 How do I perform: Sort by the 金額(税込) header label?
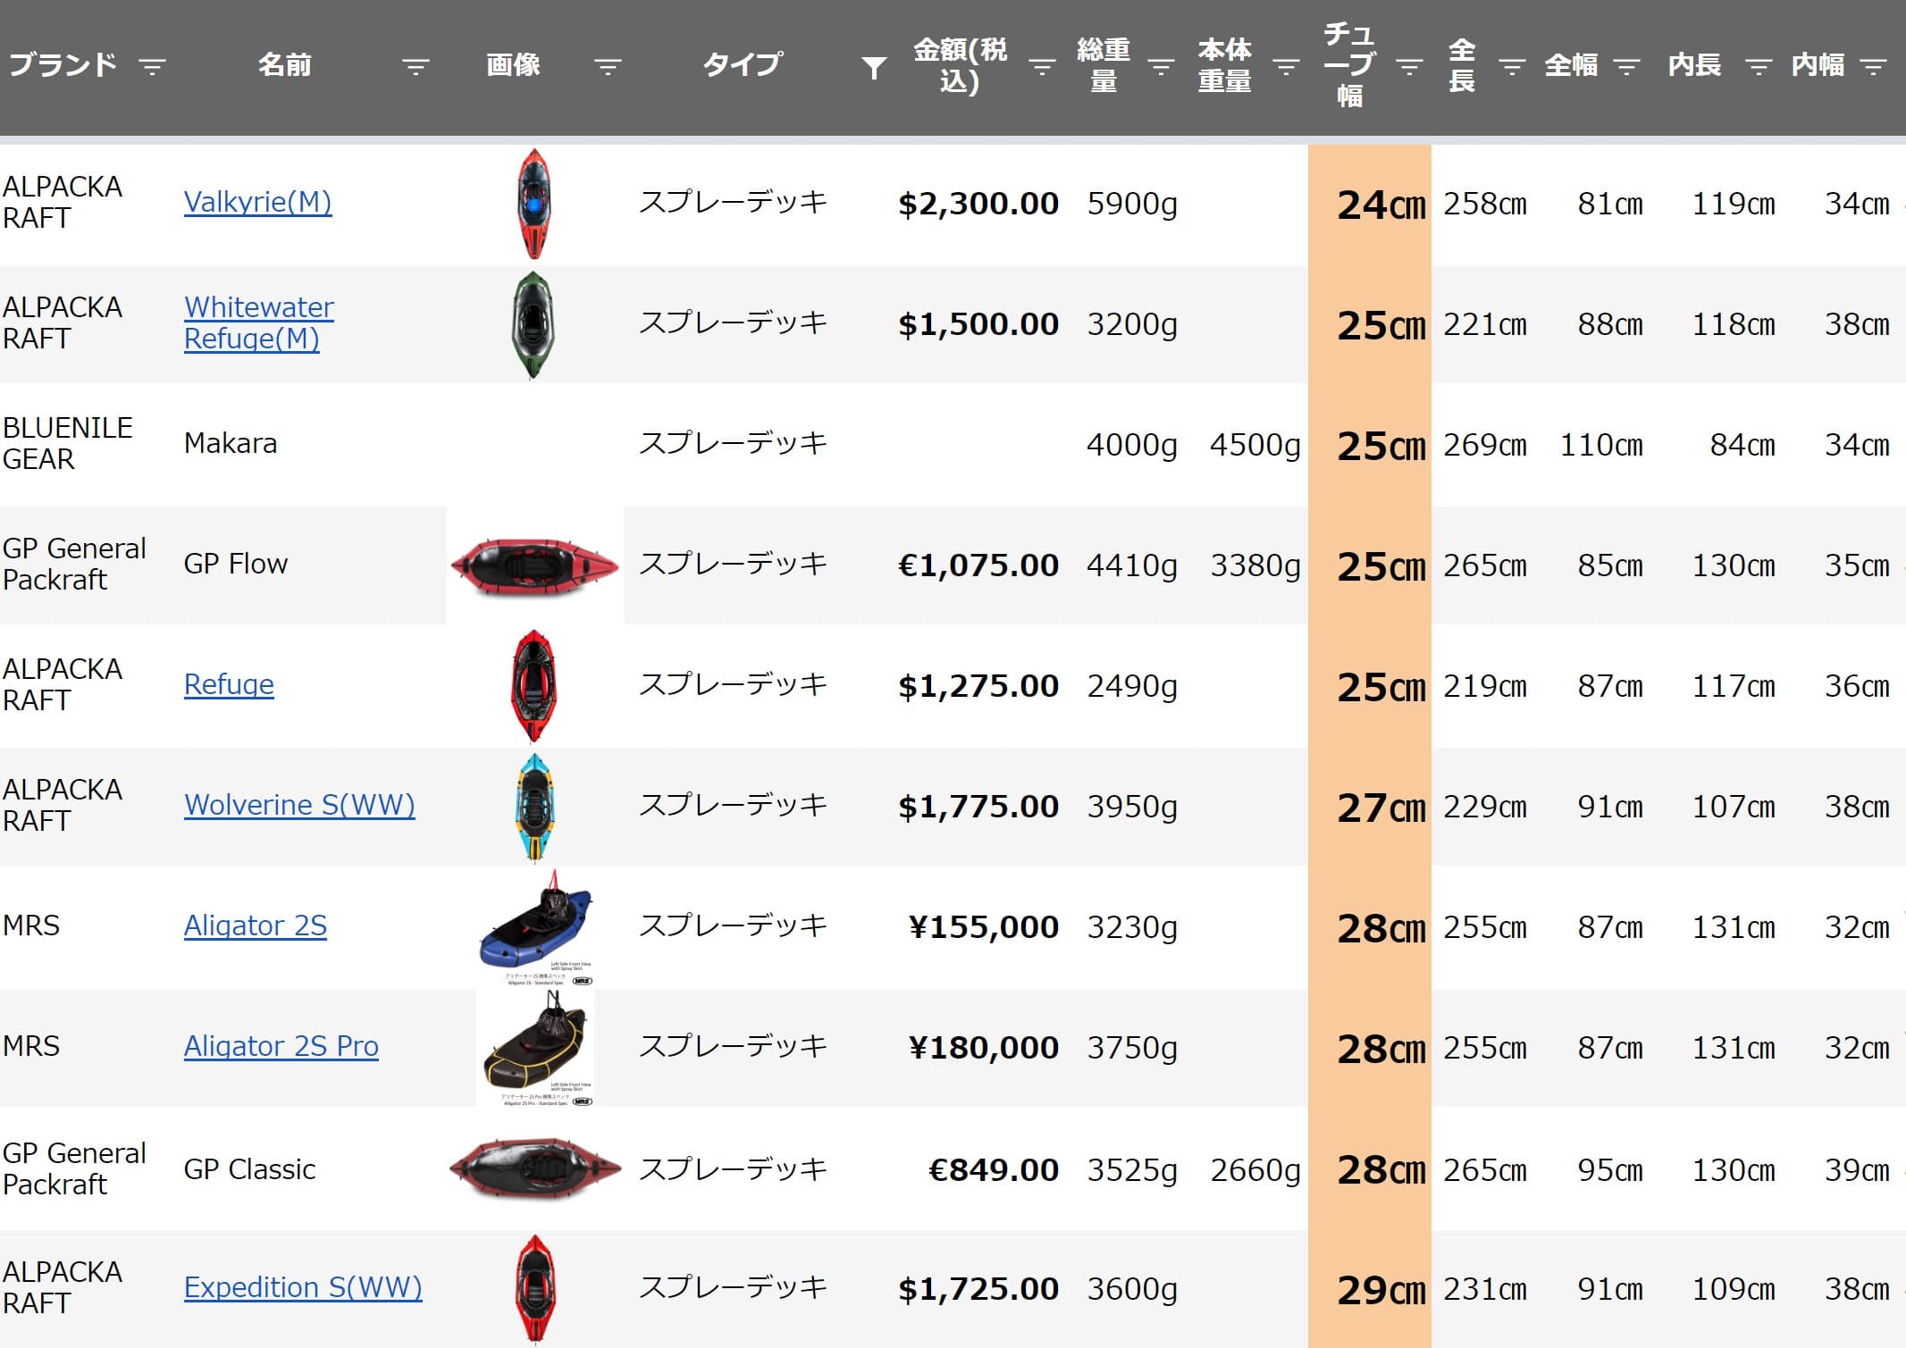960,65
